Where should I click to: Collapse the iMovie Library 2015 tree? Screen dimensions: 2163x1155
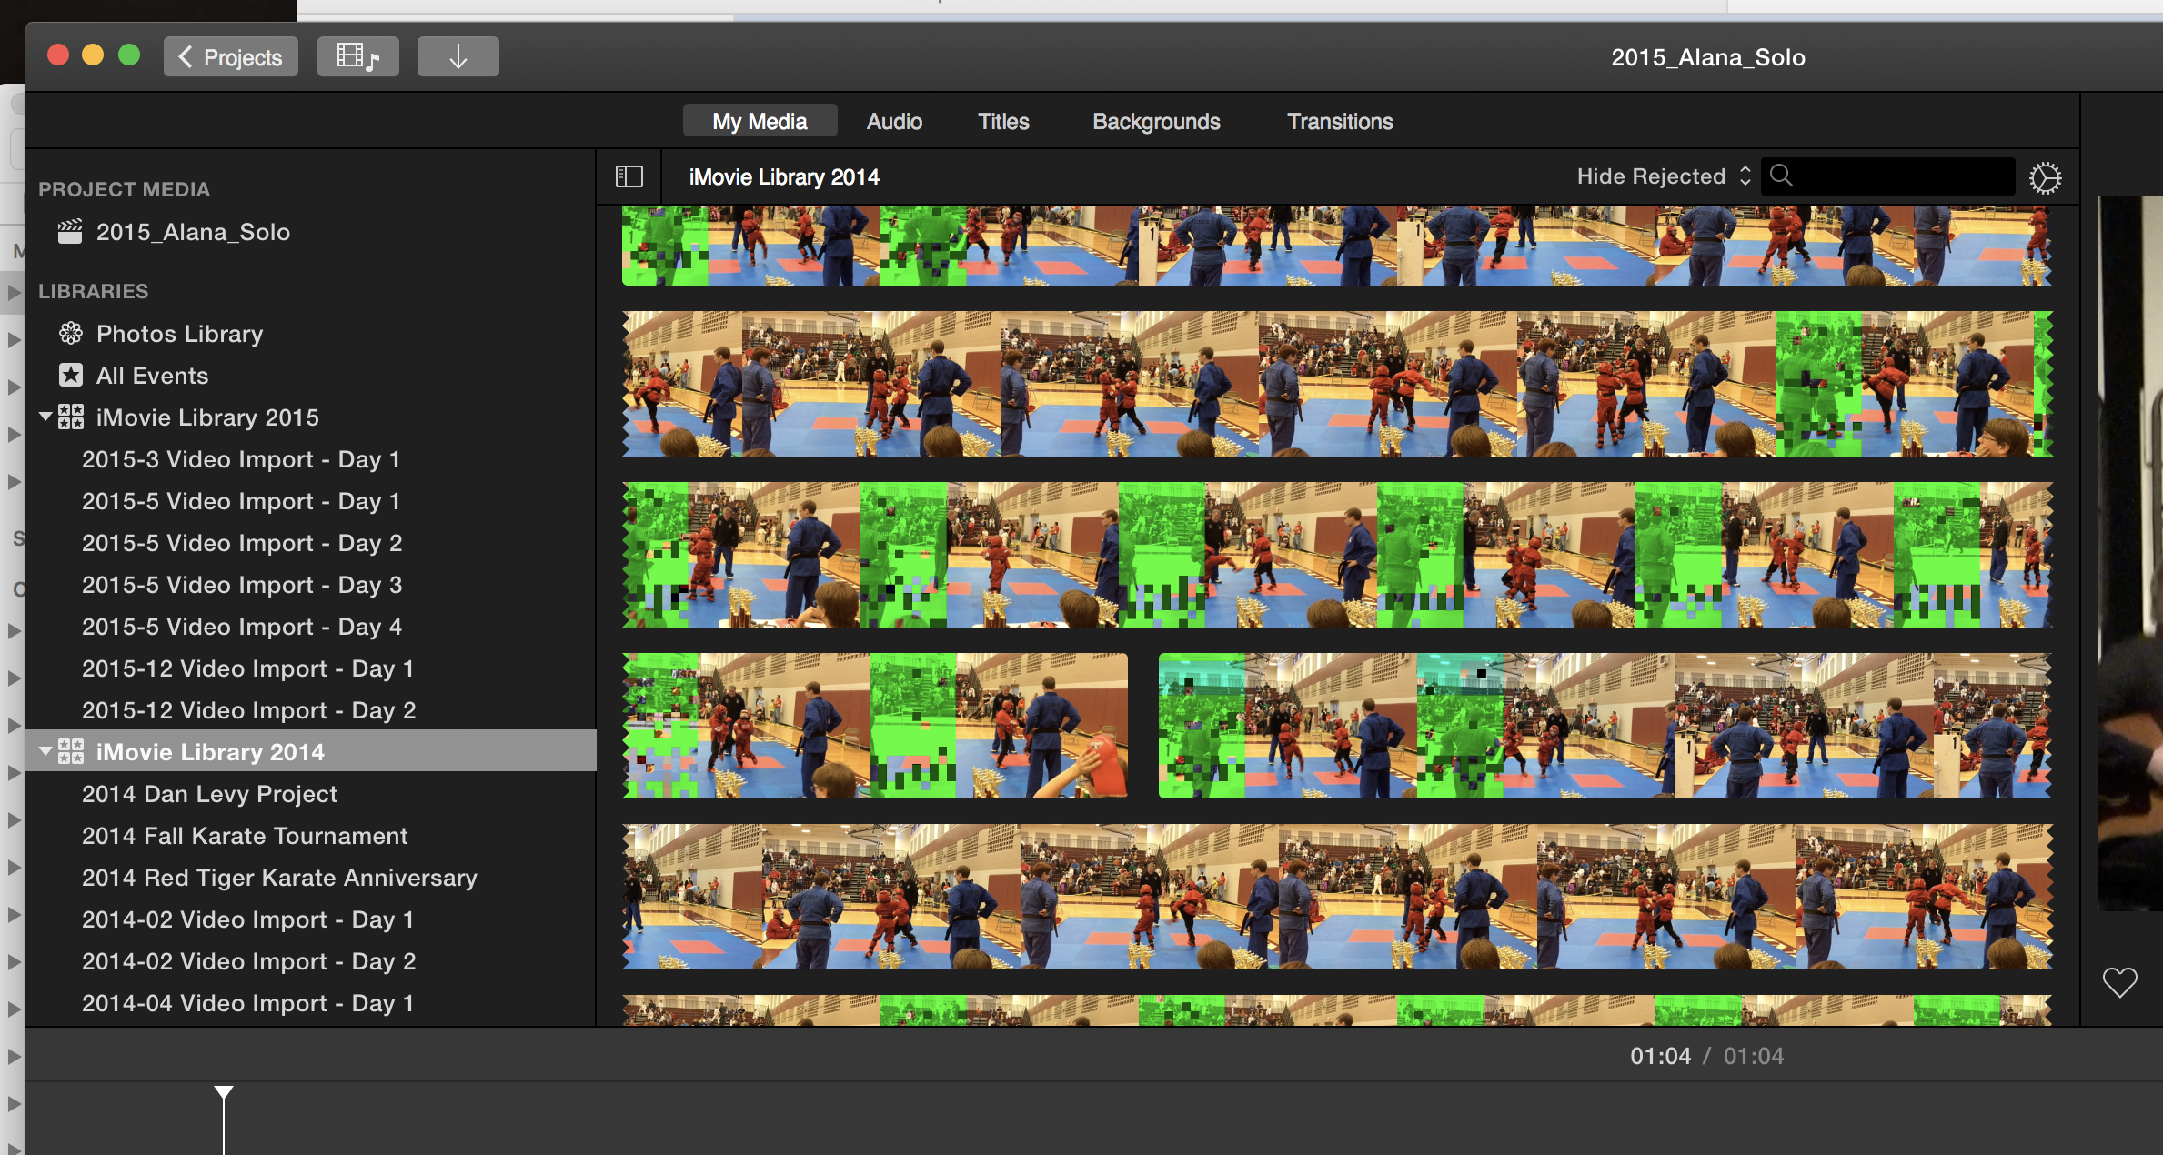(45, 417)
